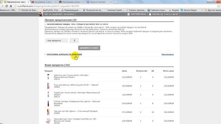Open nail polish product 25082 thumbnail
Screen dimensions: 221x124
point(48,112)
